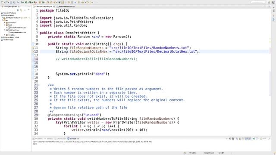Screen dimensions: 276x155
Task: Collapse the src folder
Action: pos(2,20)
